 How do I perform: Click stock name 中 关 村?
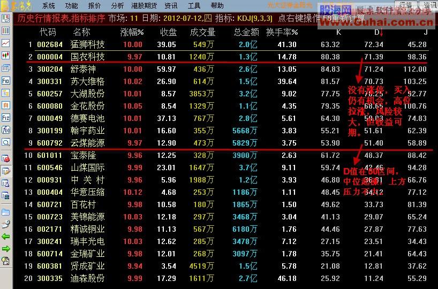[87, 180]
